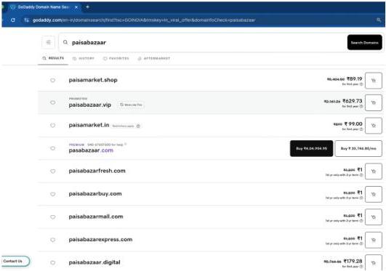Show info for paisamarket.in first year price
Image resolution: width=386 pixels, height=271 pixels.
(x=361, y=129)
